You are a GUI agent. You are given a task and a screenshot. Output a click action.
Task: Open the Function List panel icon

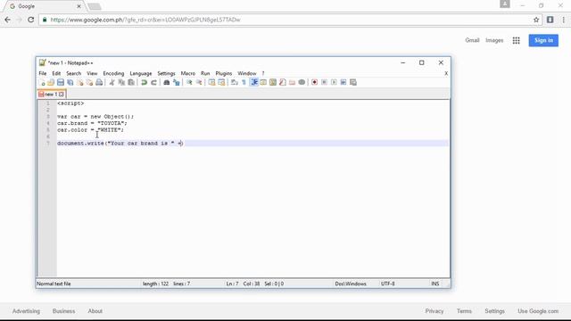click(x=283, y=83)
